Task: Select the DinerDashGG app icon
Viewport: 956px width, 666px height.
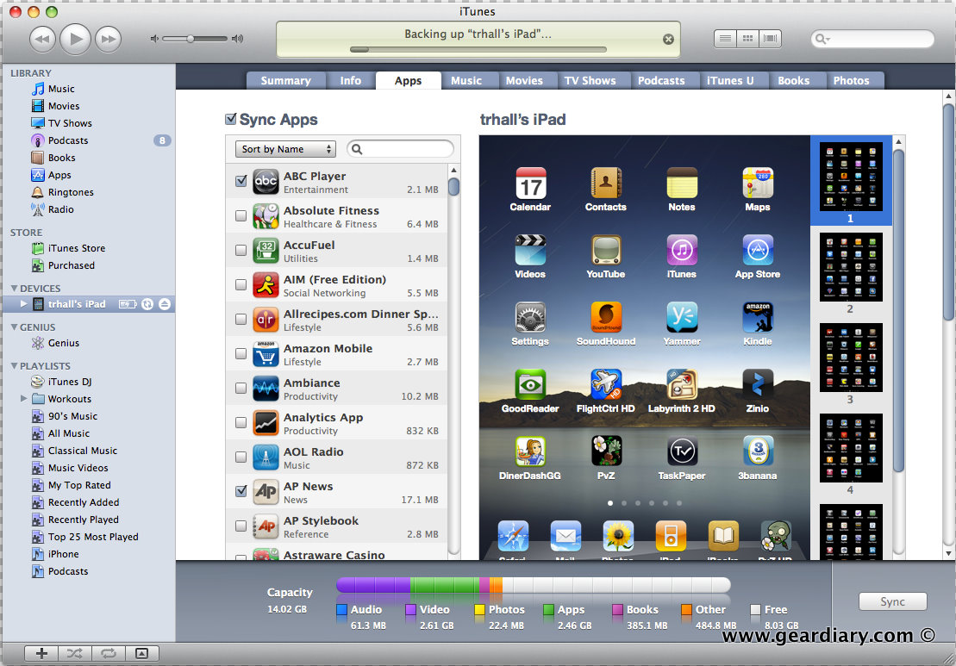Action: click(x=530, y=451)
